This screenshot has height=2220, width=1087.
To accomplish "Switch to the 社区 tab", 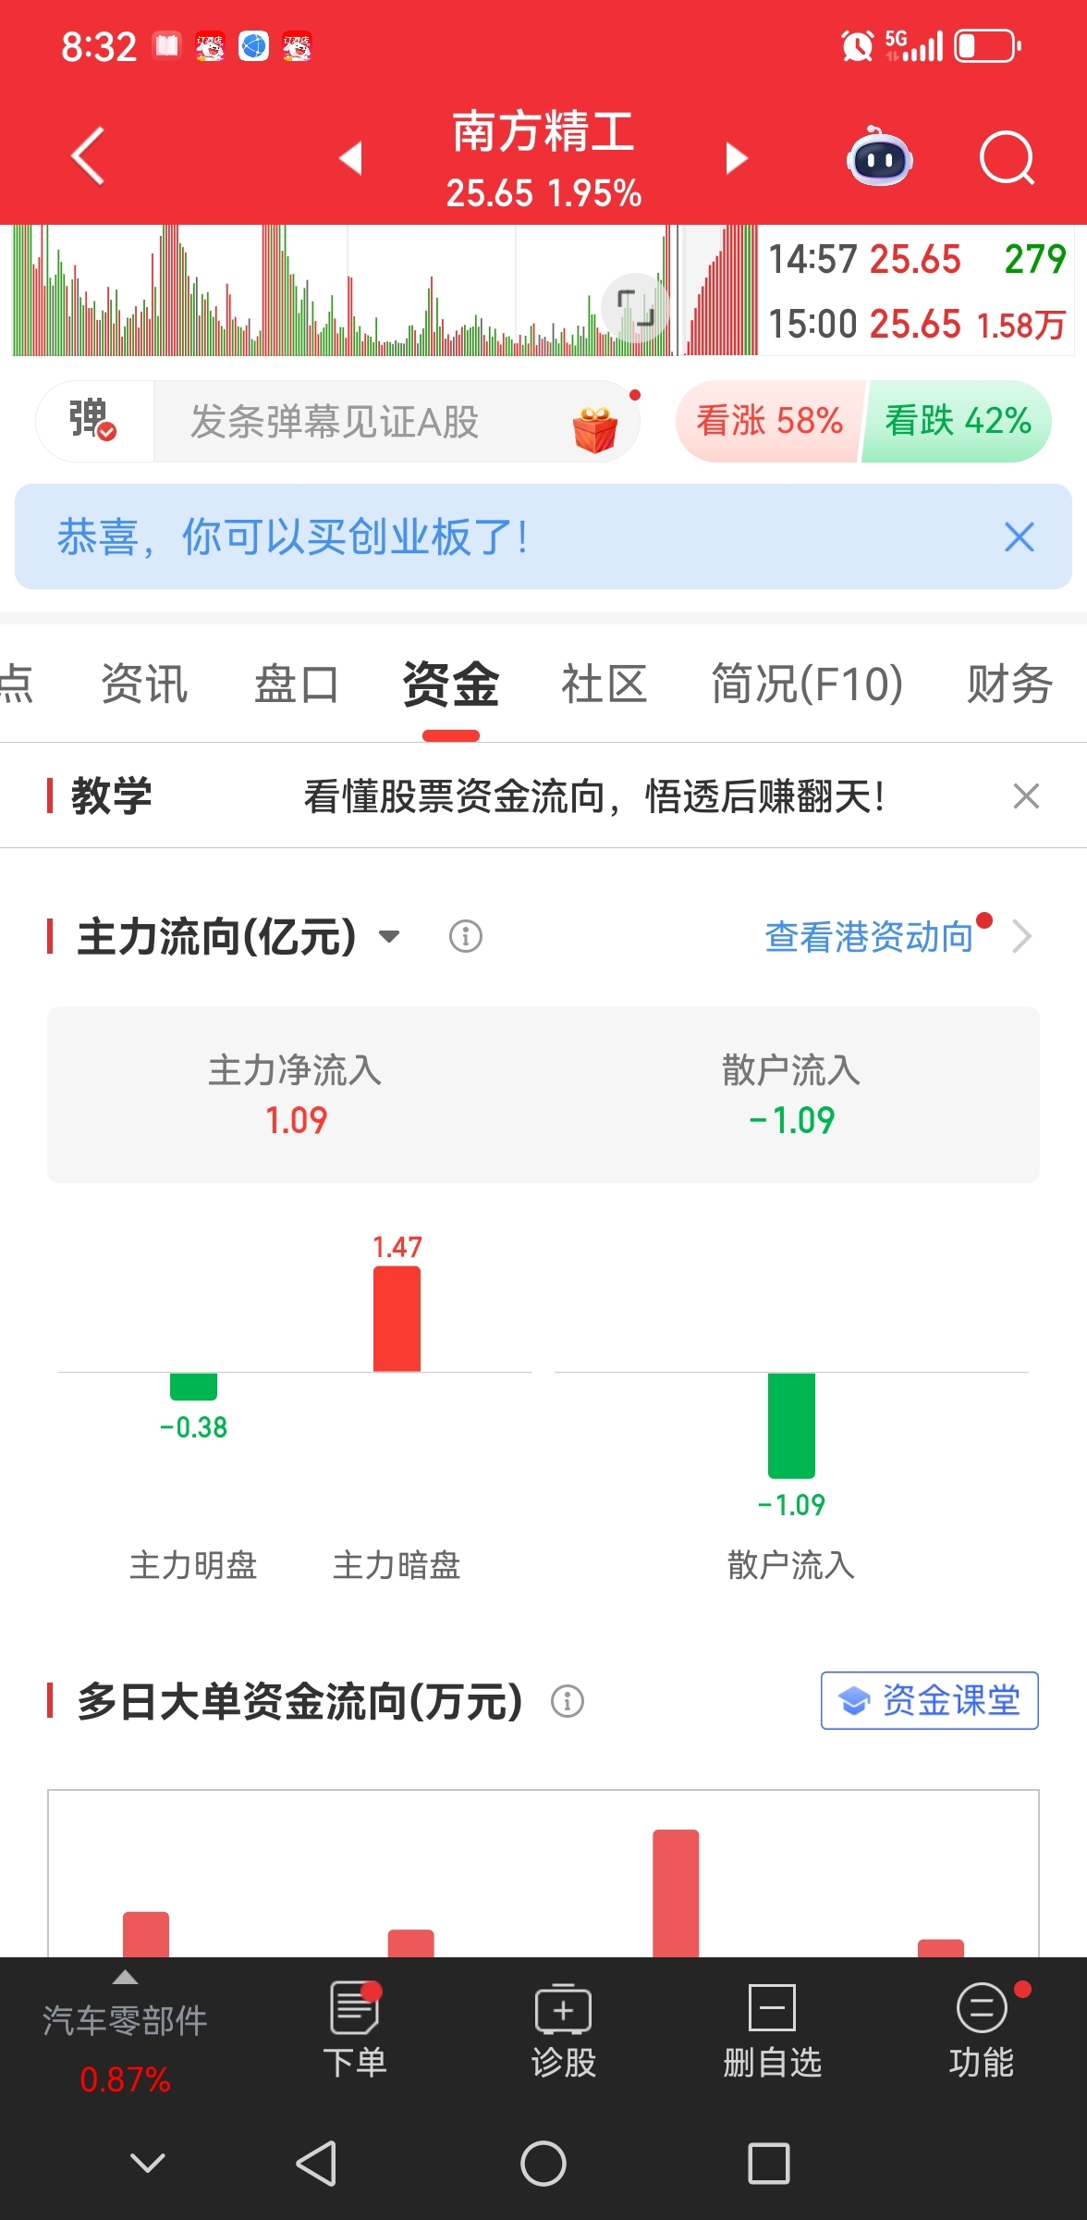I will coord(604,684).
